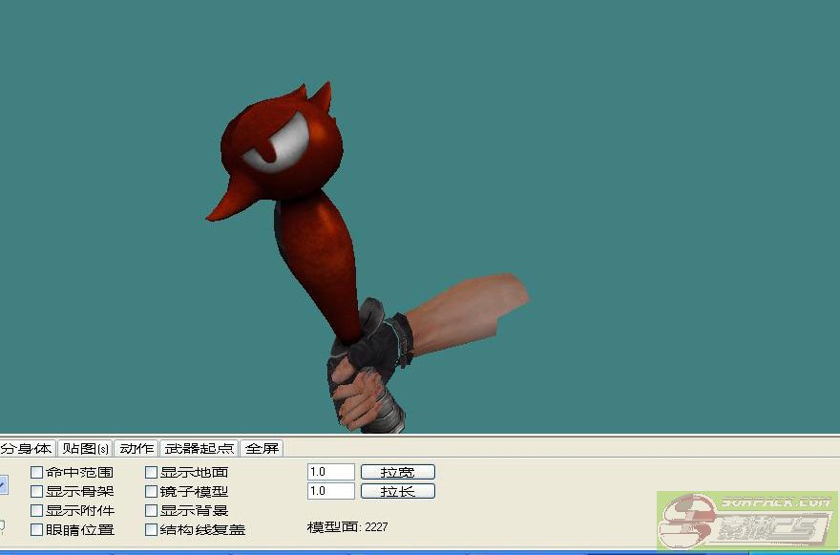Switch to the 贴图 tab

[x=84, y=448]
